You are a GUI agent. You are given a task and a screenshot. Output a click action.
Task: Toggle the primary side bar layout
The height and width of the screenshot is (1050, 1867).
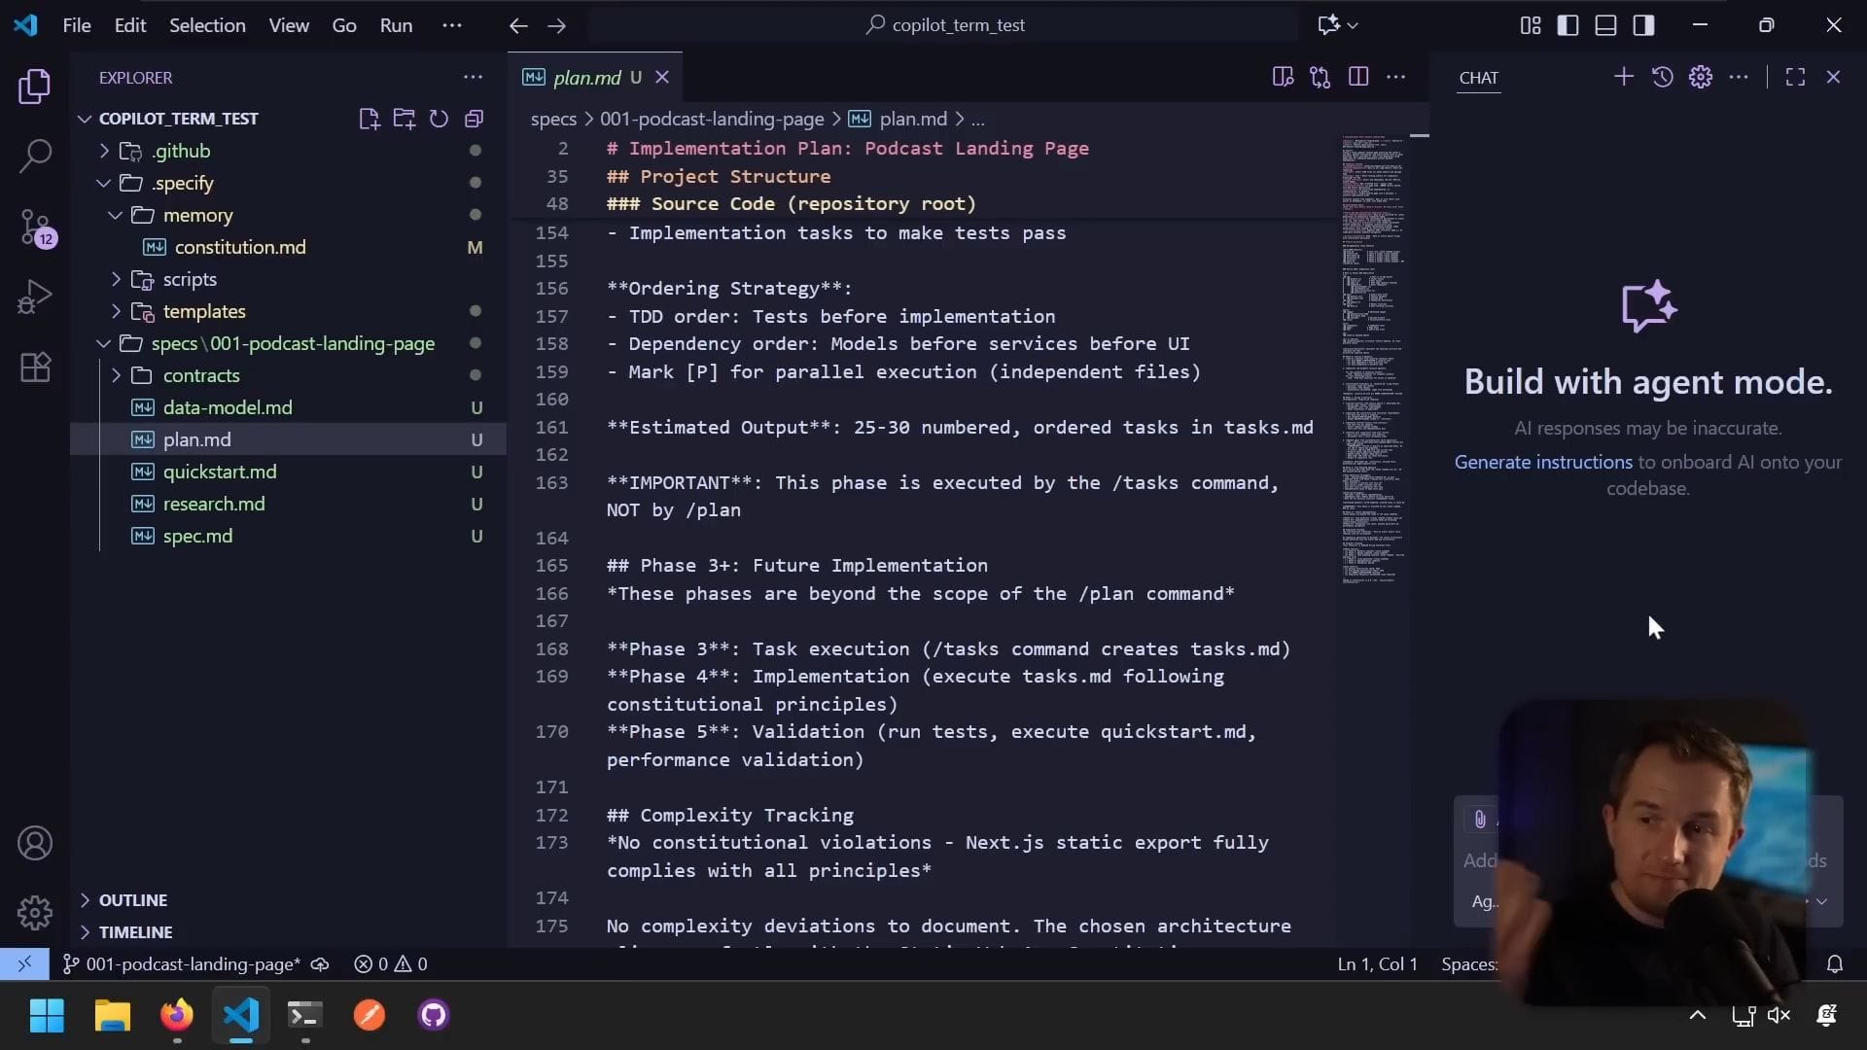click(1568, 25)
